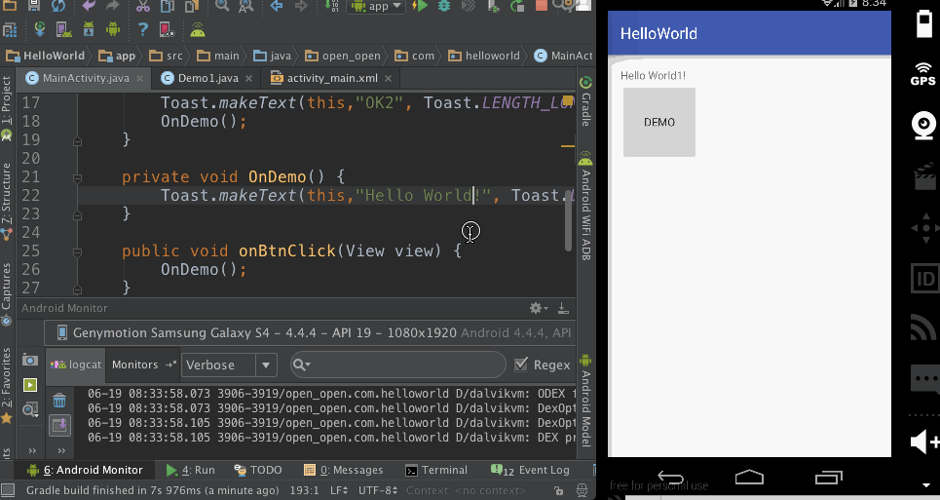Click the logcat search input field

398,365
